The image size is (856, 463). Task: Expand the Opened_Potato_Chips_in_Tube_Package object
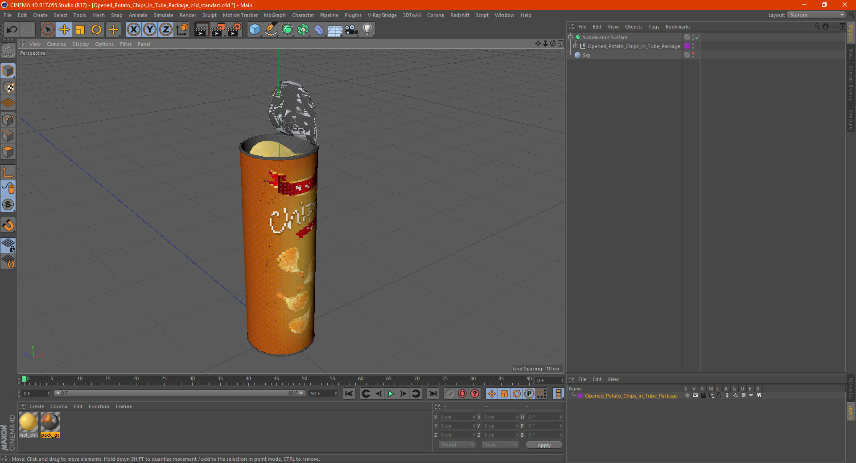tap(576, 46)
